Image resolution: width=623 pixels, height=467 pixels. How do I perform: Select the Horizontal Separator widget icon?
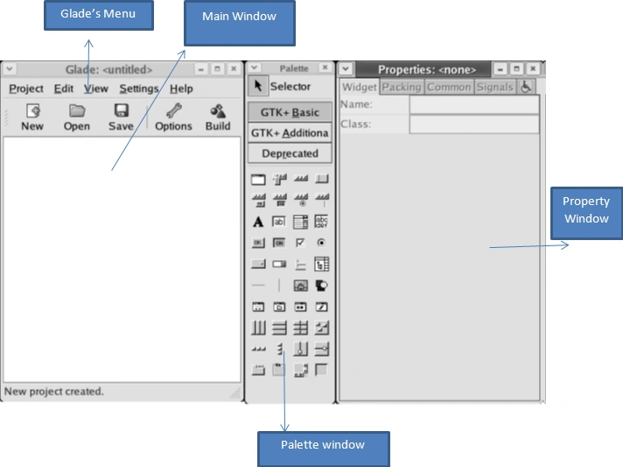(258, 285)
